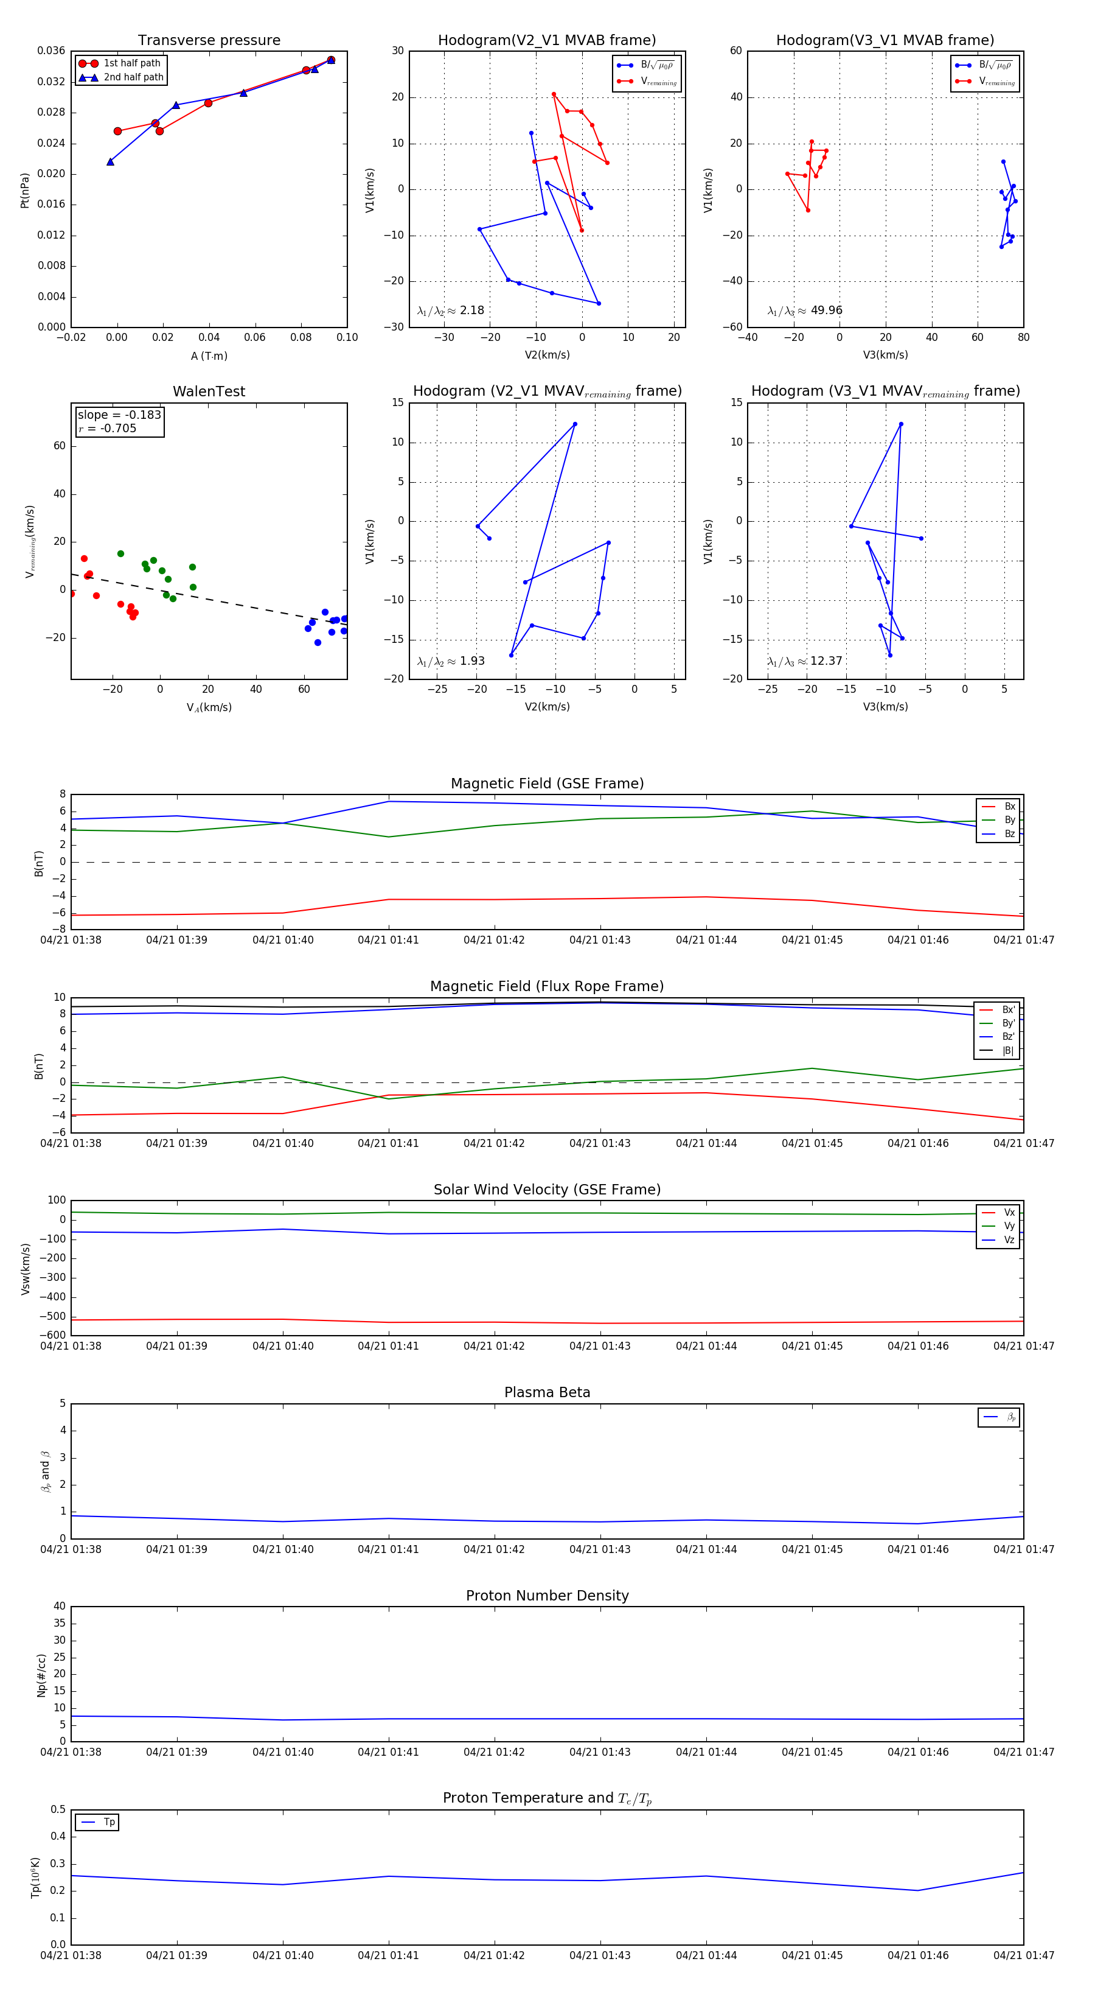Select the '1st half path' legend entry

click(120, 63)
